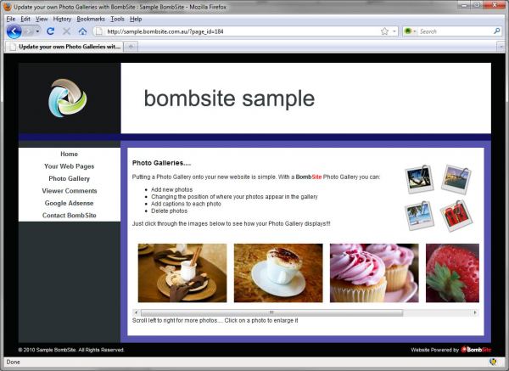Open a new tab with plus button
The image size is (509, 371).
pyautogui.click(x=131, y=47)
